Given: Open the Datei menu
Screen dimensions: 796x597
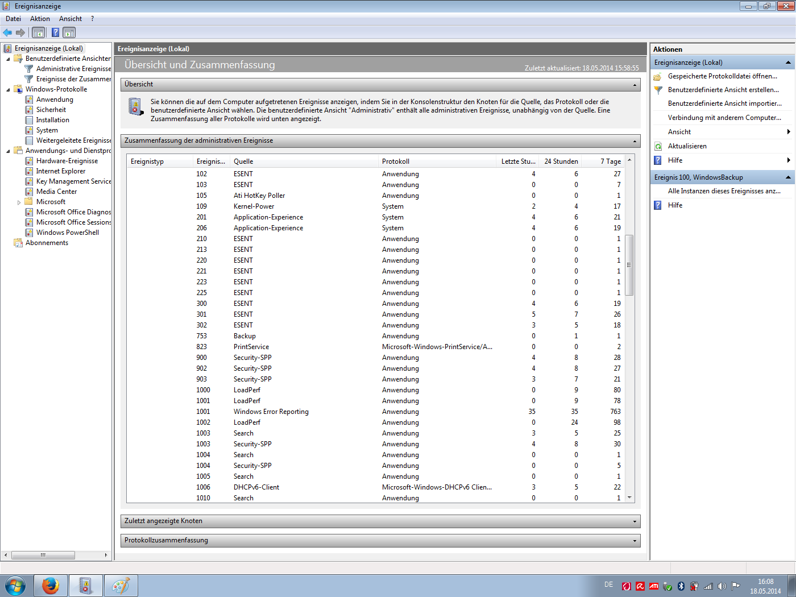Looking at the screenshot, I should point(13,19).
